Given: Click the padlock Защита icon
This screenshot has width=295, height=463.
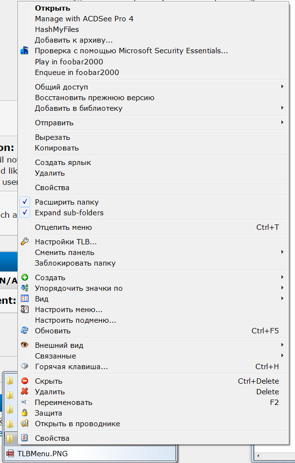Looking at the screenshot, I should coord(25,413).
